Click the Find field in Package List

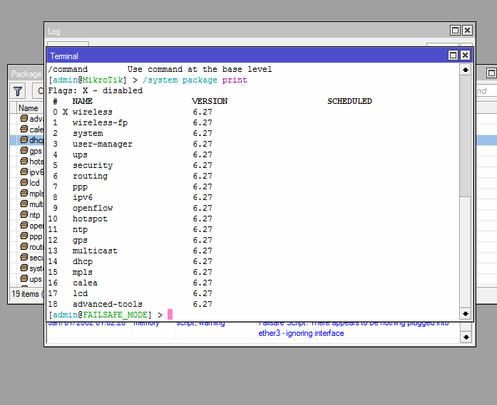(483, 91)
